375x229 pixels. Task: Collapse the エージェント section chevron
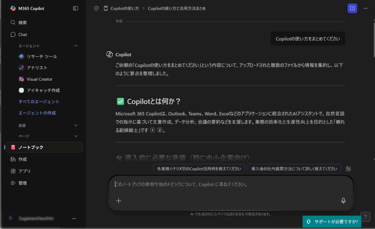pyautogui.click(x=76, y=46)
